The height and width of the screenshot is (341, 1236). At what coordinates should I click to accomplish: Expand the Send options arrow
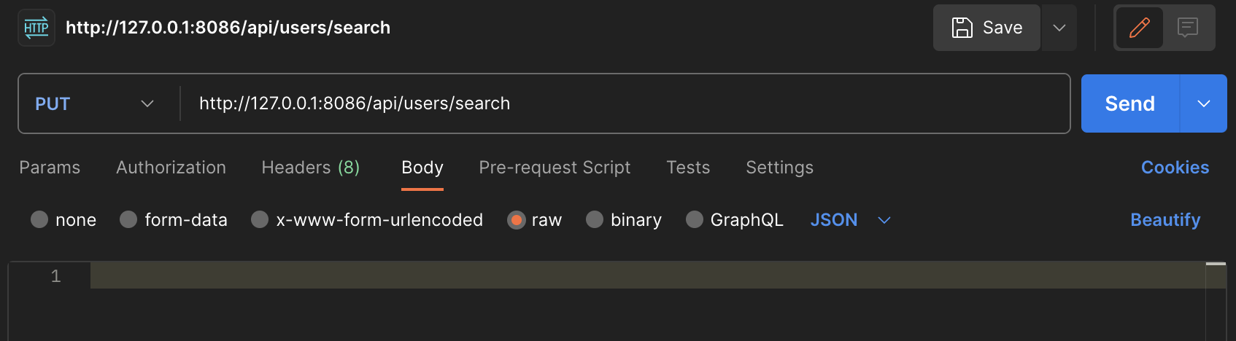pyautogui.click(x=1204, y=103)
